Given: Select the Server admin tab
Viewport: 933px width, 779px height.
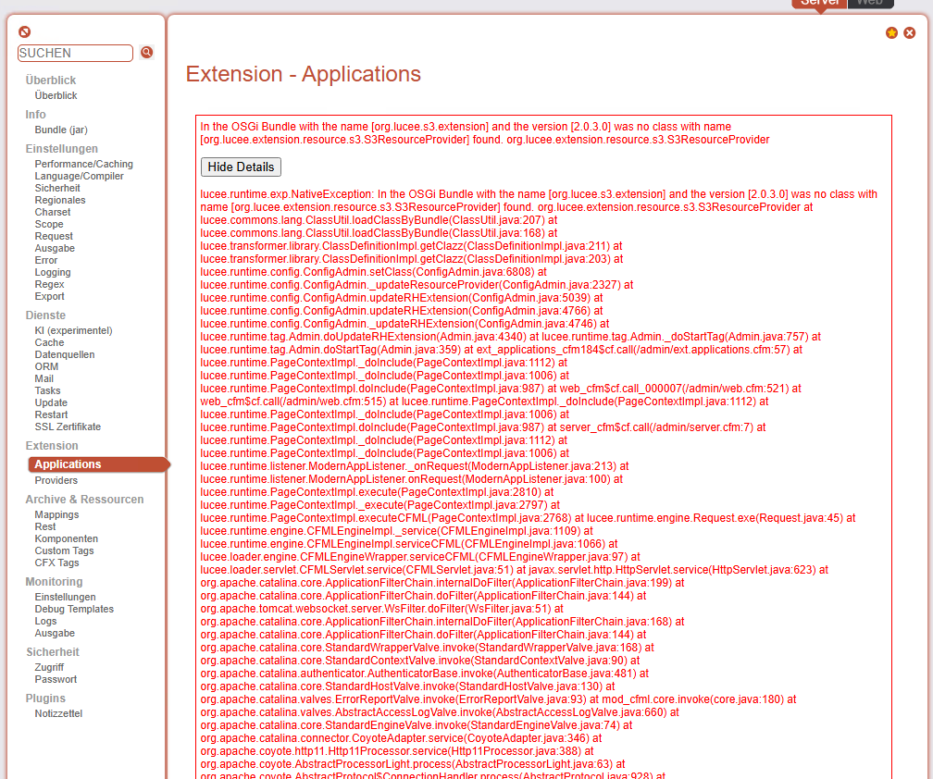Looking at the screenshot, I should [818, 5].
